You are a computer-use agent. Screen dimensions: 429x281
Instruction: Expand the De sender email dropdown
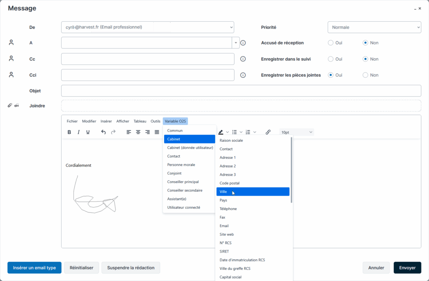tap(147, 27)
